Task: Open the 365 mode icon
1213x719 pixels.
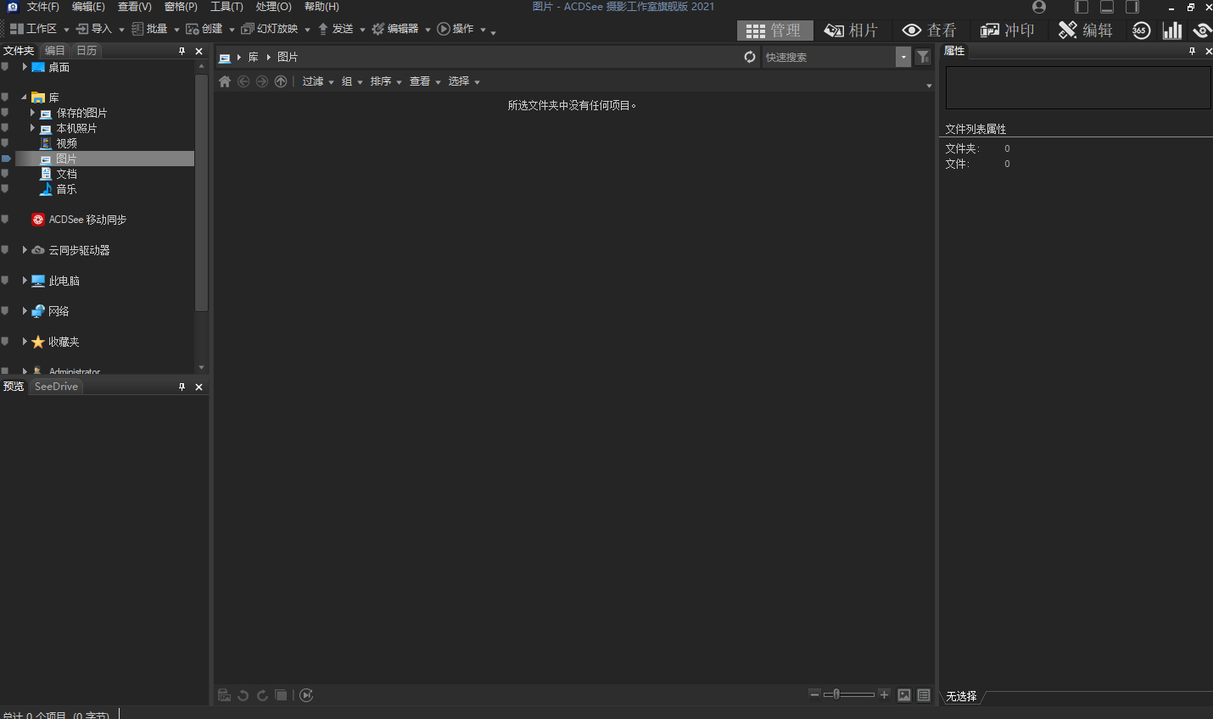Action: pos(1140,31)
